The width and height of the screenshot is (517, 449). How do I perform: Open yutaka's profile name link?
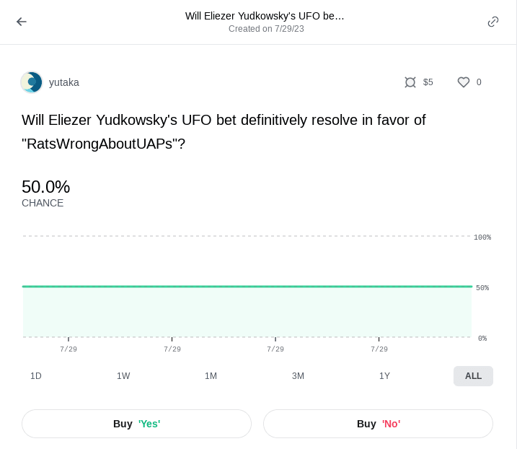[64, 82]
